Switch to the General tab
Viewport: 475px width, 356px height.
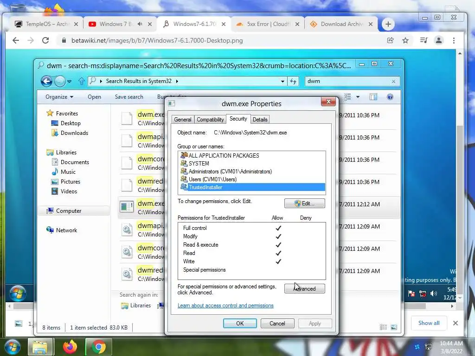pyautogui.click(x=183, y=120)
